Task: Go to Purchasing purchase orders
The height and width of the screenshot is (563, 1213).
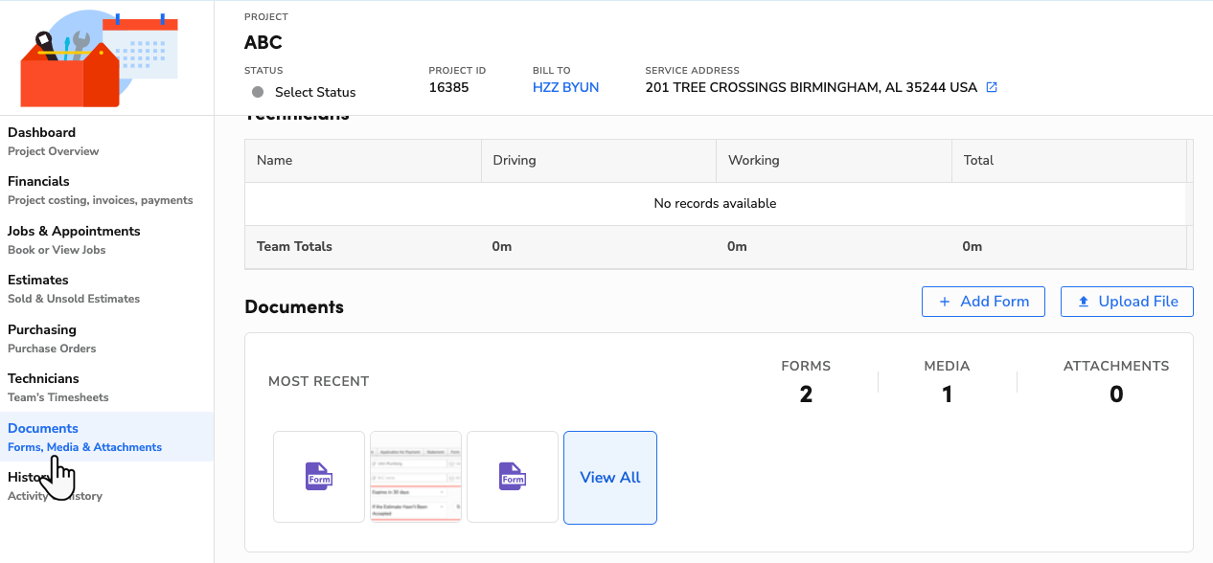Action: click(x=41, y=338)
